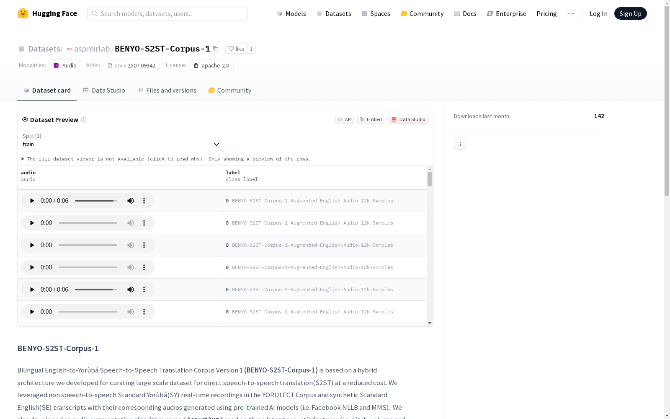This screenshot has width=670, height=419.
Task: Play the audio in the fourth preview row
Action: pos(32,267)
